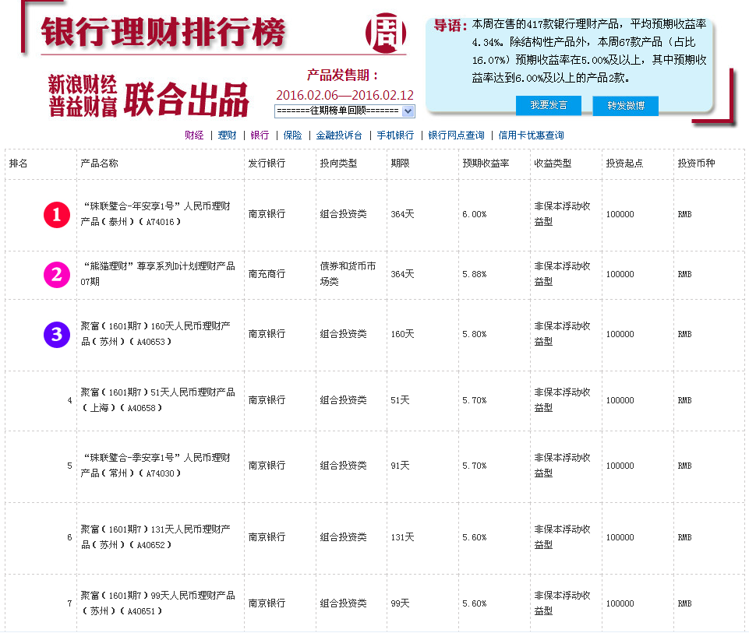Open the "能猫理财" 尊享系列D计划 product entry
The height and width of the screenshot is (633, 749).
158,273
